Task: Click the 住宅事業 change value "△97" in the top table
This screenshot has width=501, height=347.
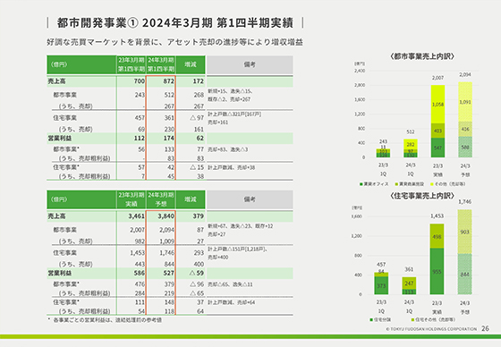Action: [x=197, y=118]
